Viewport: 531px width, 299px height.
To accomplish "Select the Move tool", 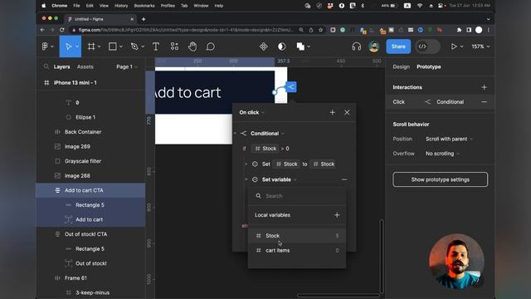I will [68, 47].
